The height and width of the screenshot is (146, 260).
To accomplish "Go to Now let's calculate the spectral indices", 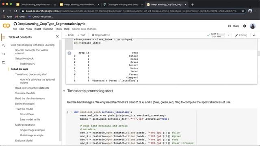I will pyautogui.click(x=37, y=81).
